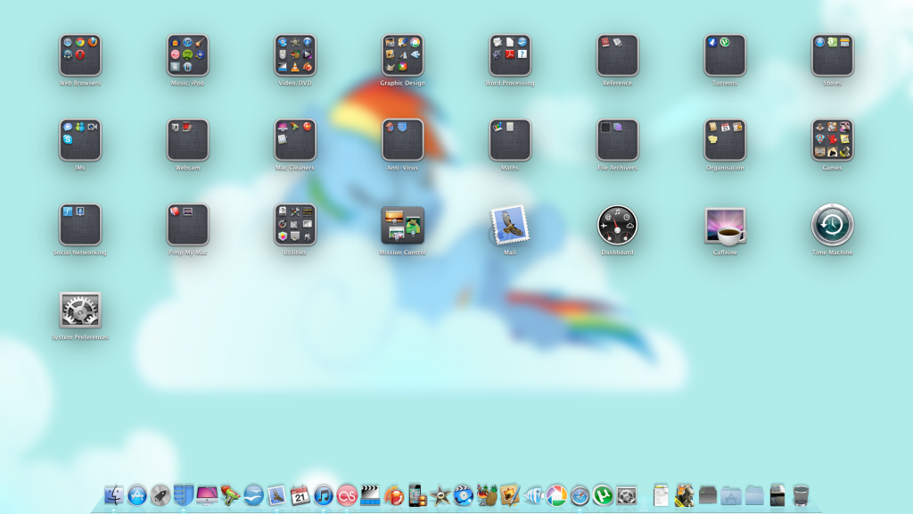The height and width of the screenshot is (514, 913).
Task: Open the film strip clapper Dock icon
Action: (x=370, y=495)
